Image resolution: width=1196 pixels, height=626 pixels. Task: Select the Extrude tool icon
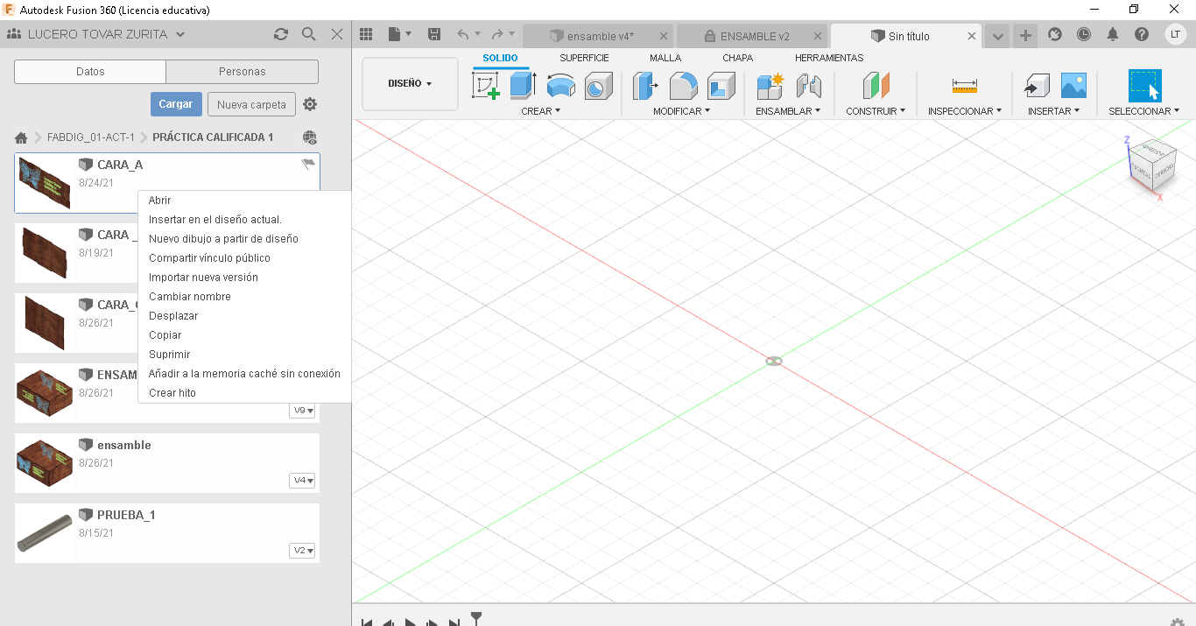[x=523, y=86]
